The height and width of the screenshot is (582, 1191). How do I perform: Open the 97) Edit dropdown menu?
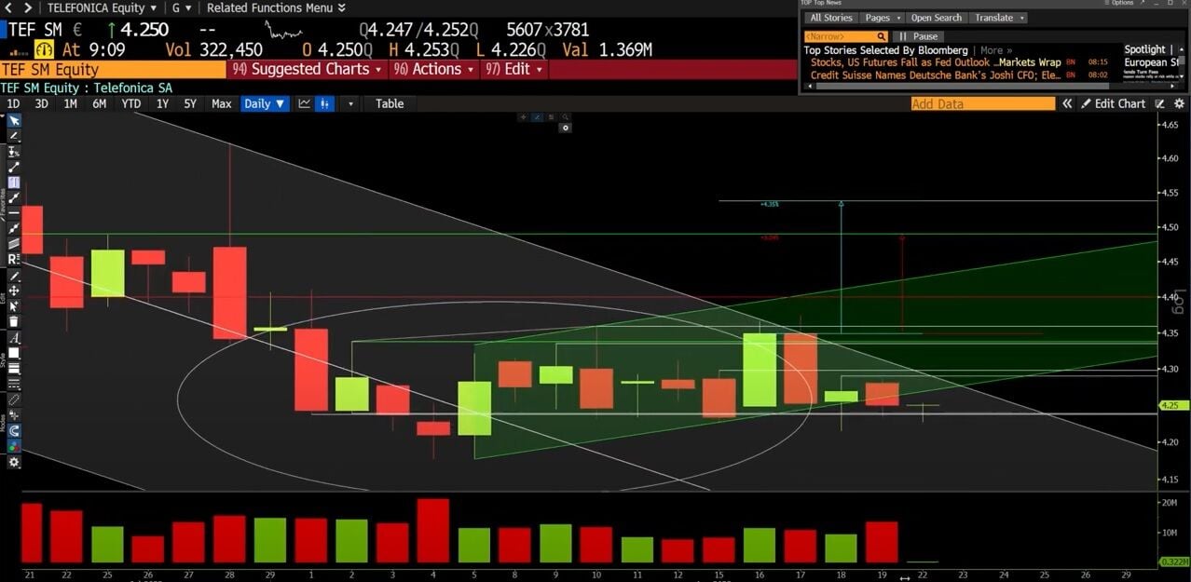(x=514, y=69)
